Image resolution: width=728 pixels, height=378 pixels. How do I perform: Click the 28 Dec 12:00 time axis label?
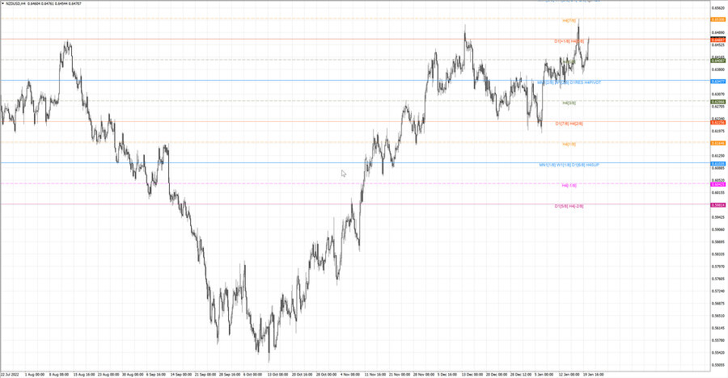520,374
